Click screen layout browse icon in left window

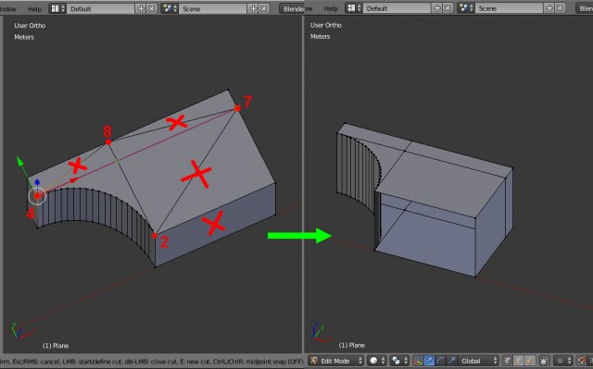[x=57, y=8]
